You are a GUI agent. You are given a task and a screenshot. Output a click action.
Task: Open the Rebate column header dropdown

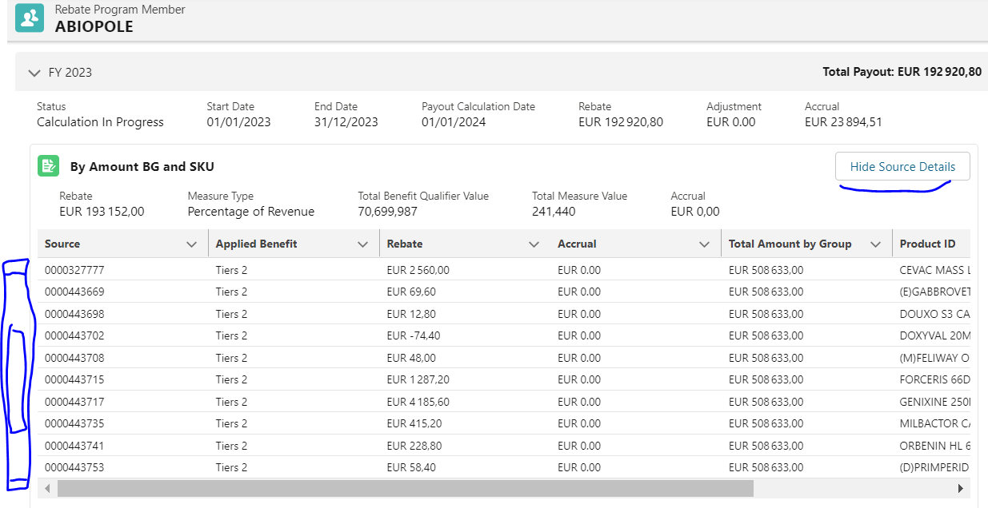coord(533,244)
